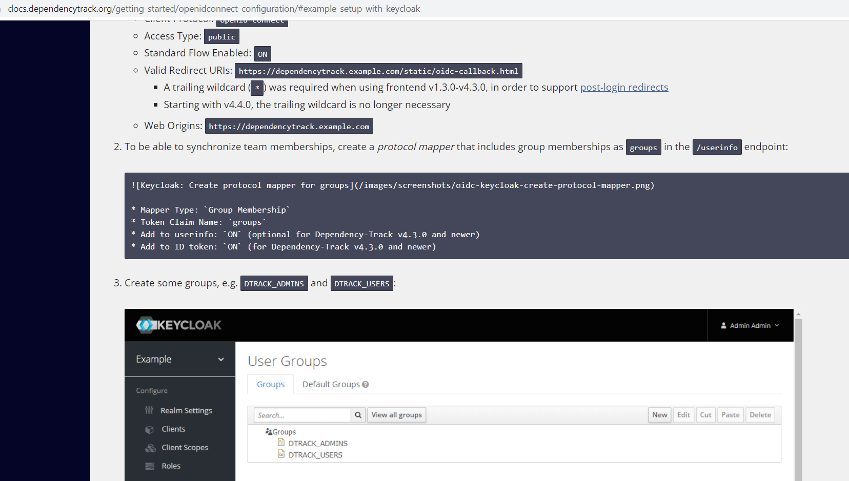The height and width of the screenshot is (481, 849).
Task: Click the 'groups' inline code chip in step 2
Action: coord(643,147)
